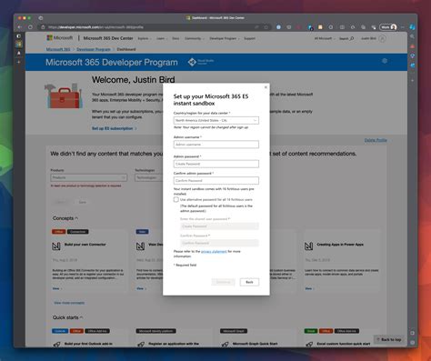Click the Back to top button

tap(389, 339)
